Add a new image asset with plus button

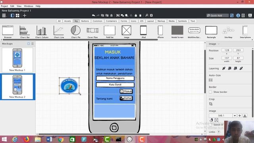coord(240,116)
